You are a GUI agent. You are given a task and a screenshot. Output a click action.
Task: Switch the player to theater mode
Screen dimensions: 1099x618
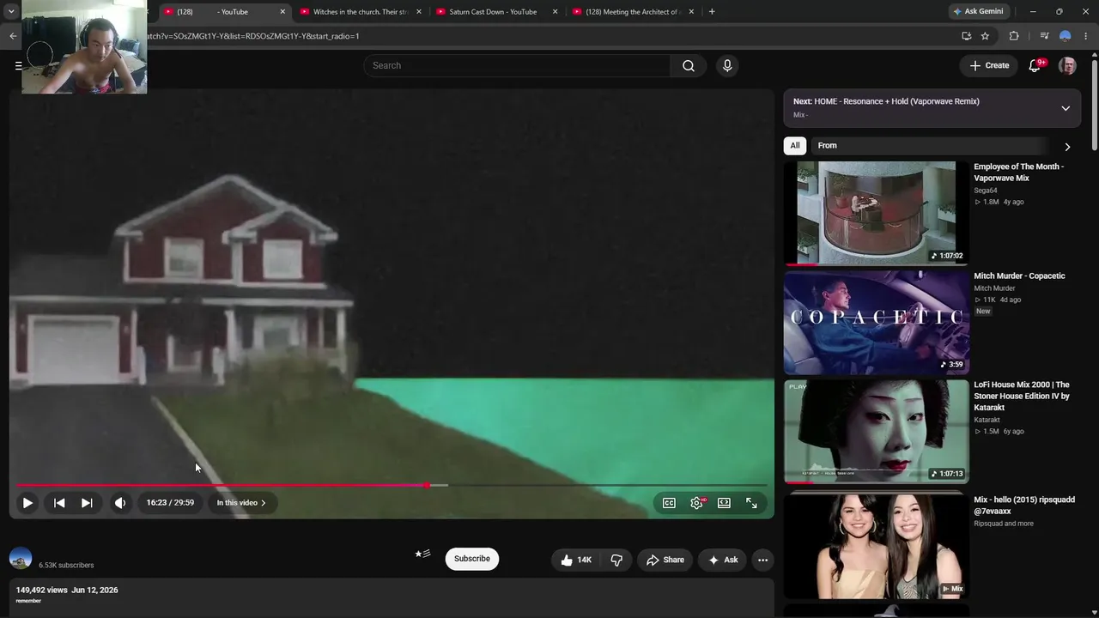point(724,503)
